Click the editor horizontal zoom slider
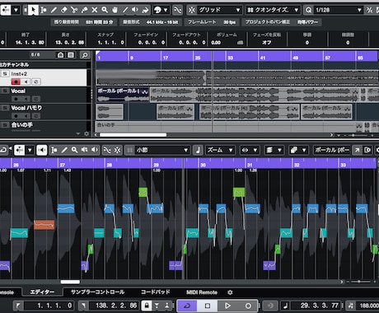 (360, 282)
